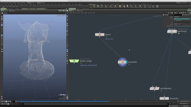Click the Camera shelf tool
Viewport: 191px width, 107px height.
click(90, 6)
